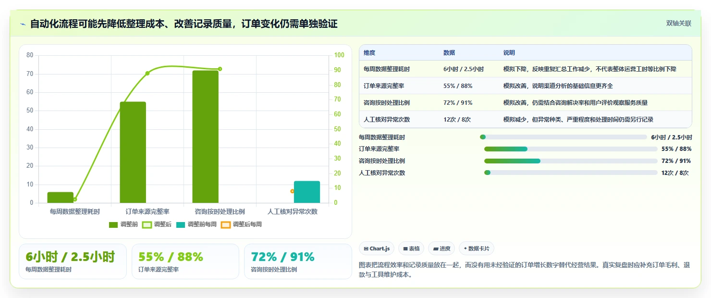Click x-axis label 咨询按时处理比例
Screen dimensions: 711x298
[x=220, y=211]
